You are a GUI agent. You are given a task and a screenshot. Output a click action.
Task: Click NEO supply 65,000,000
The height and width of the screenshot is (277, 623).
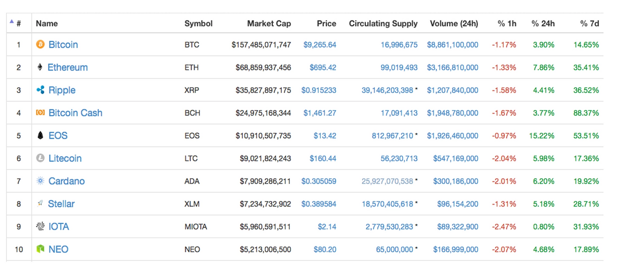click(x=395, y=249)
